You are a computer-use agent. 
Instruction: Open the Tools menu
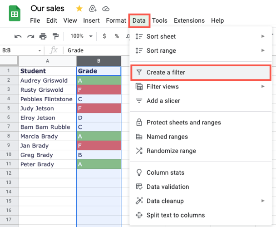click(160, 20)
